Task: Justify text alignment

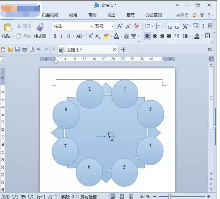Action: click(169, 36)
